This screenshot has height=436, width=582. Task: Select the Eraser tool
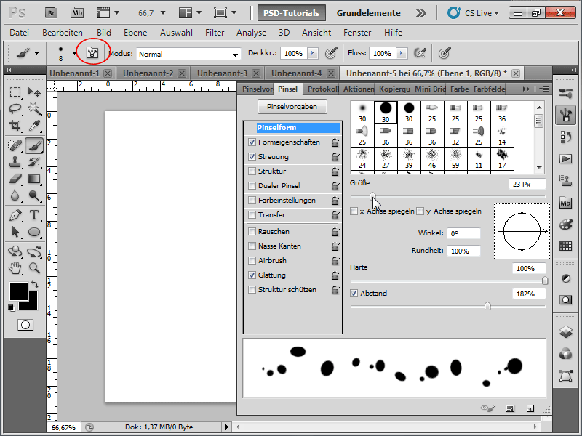[x=15, y=179]
